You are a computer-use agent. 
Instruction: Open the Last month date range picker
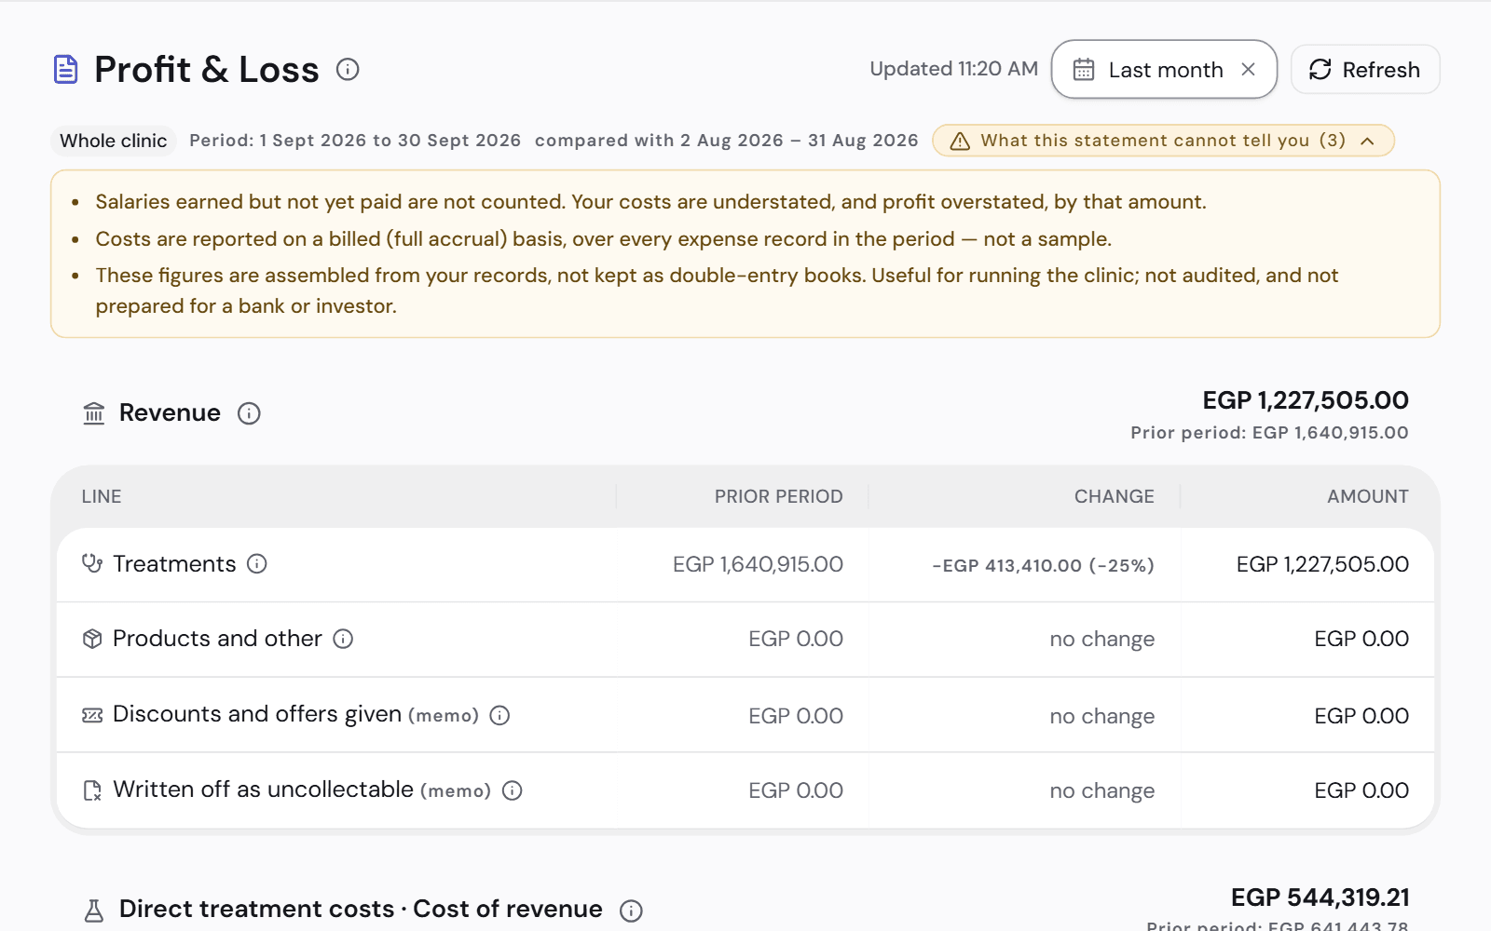point(1164,69)
